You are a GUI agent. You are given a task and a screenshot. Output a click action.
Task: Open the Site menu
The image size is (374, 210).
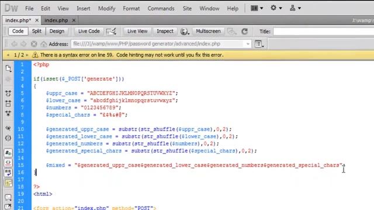(187, 9)
